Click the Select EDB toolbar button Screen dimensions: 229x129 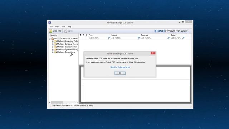[55, 31]
